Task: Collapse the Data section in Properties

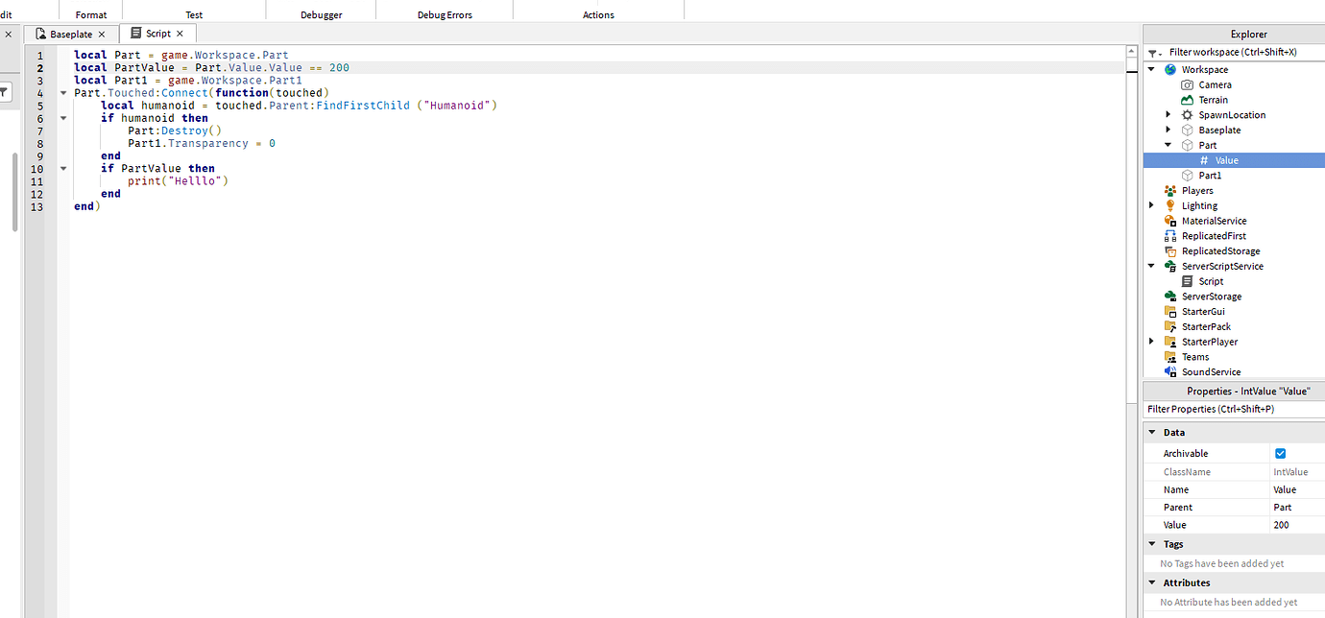Action: coord(1151,432)
